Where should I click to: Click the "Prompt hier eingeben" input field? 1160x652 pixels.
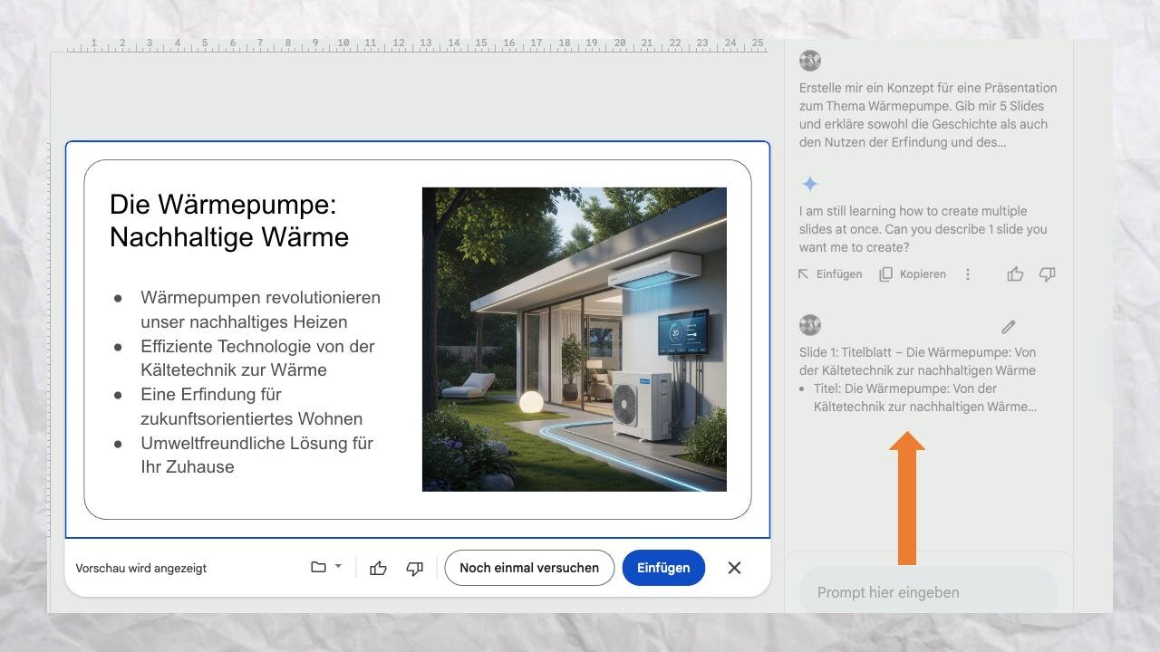[x=928, y=592]
